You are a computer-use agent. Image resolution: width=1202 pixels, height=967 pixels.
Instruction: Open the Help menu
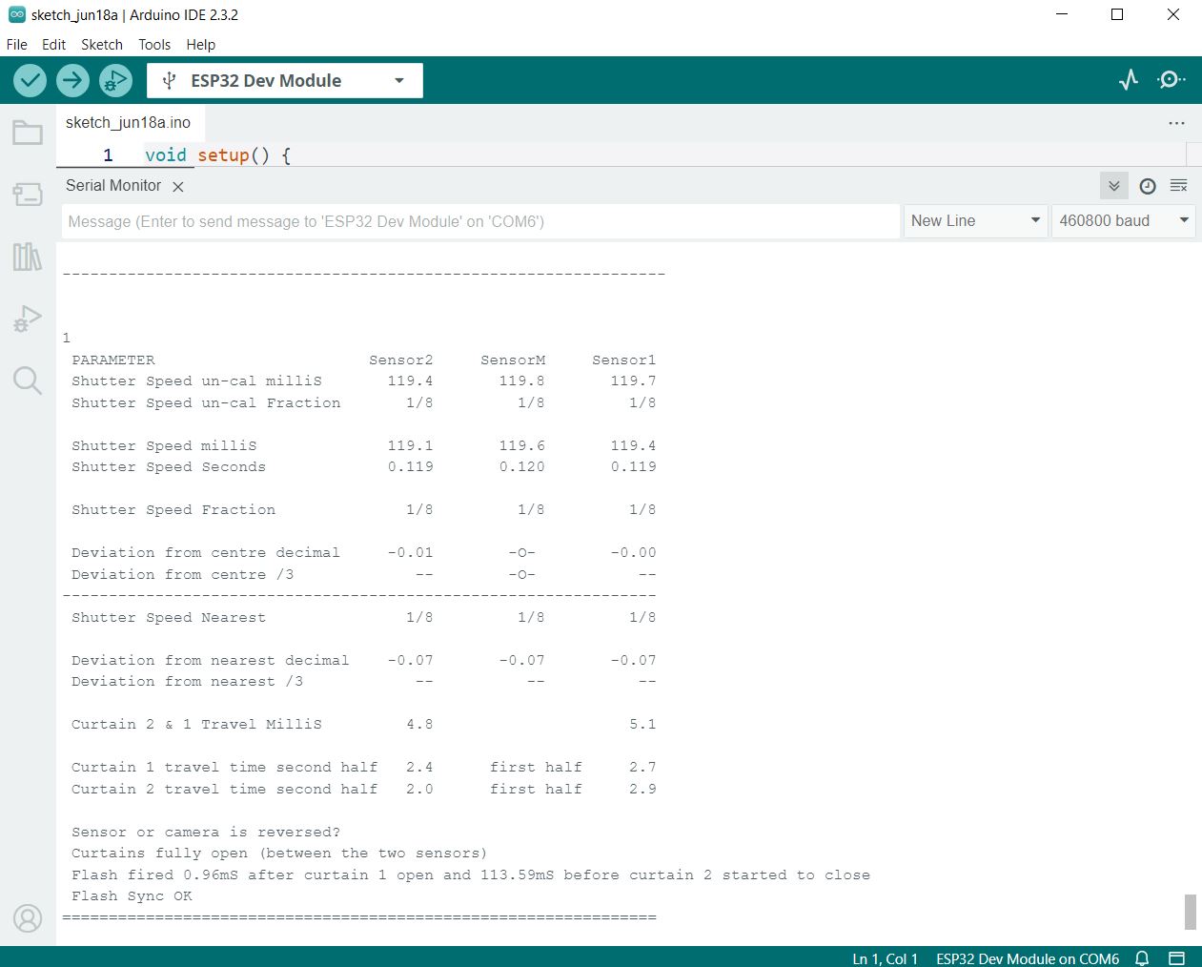(201, 45)
